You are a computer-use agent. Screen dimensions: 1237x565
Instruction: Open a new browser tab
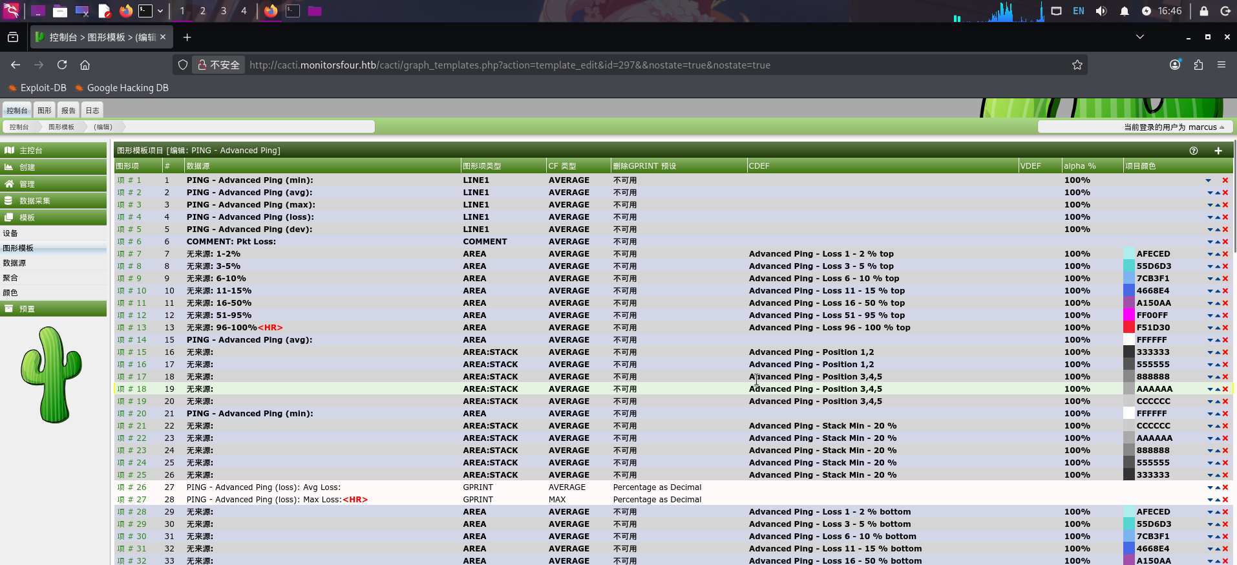(x=187, y=37)
